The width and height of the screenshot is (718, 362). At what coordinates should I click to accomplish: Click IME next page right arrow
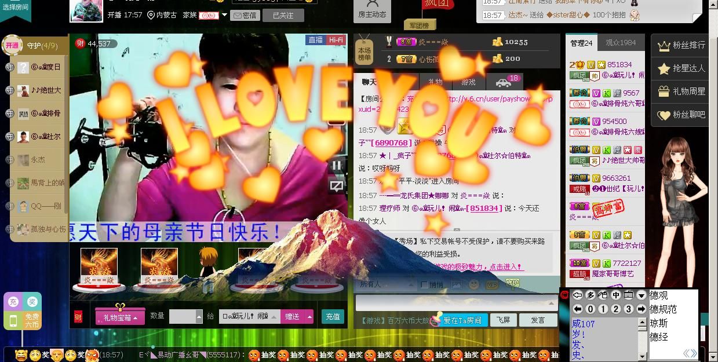pos(641,309)
